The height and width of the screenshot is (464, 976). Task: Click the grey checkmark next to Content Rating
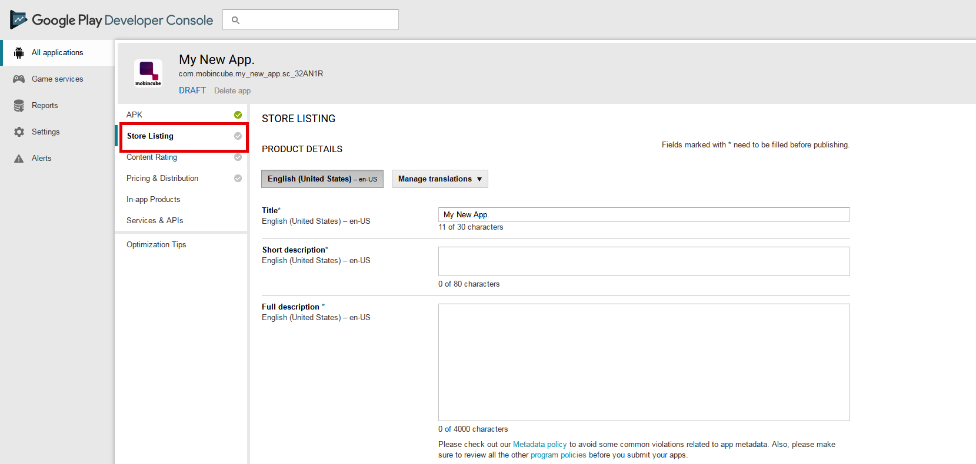click(238, 157)
